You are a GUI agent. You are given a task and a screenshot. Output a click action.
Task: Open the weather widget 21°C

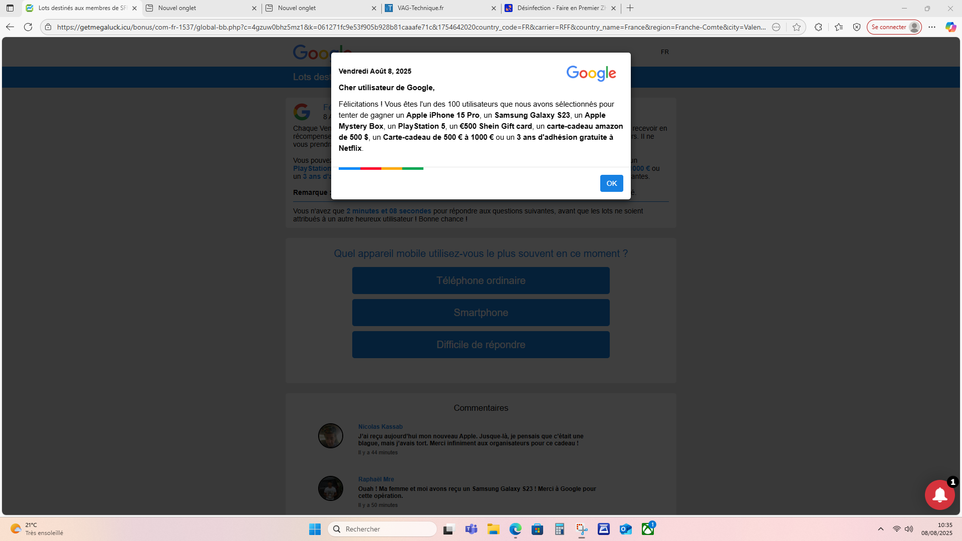pyautogui.click(x=37, y=529)
